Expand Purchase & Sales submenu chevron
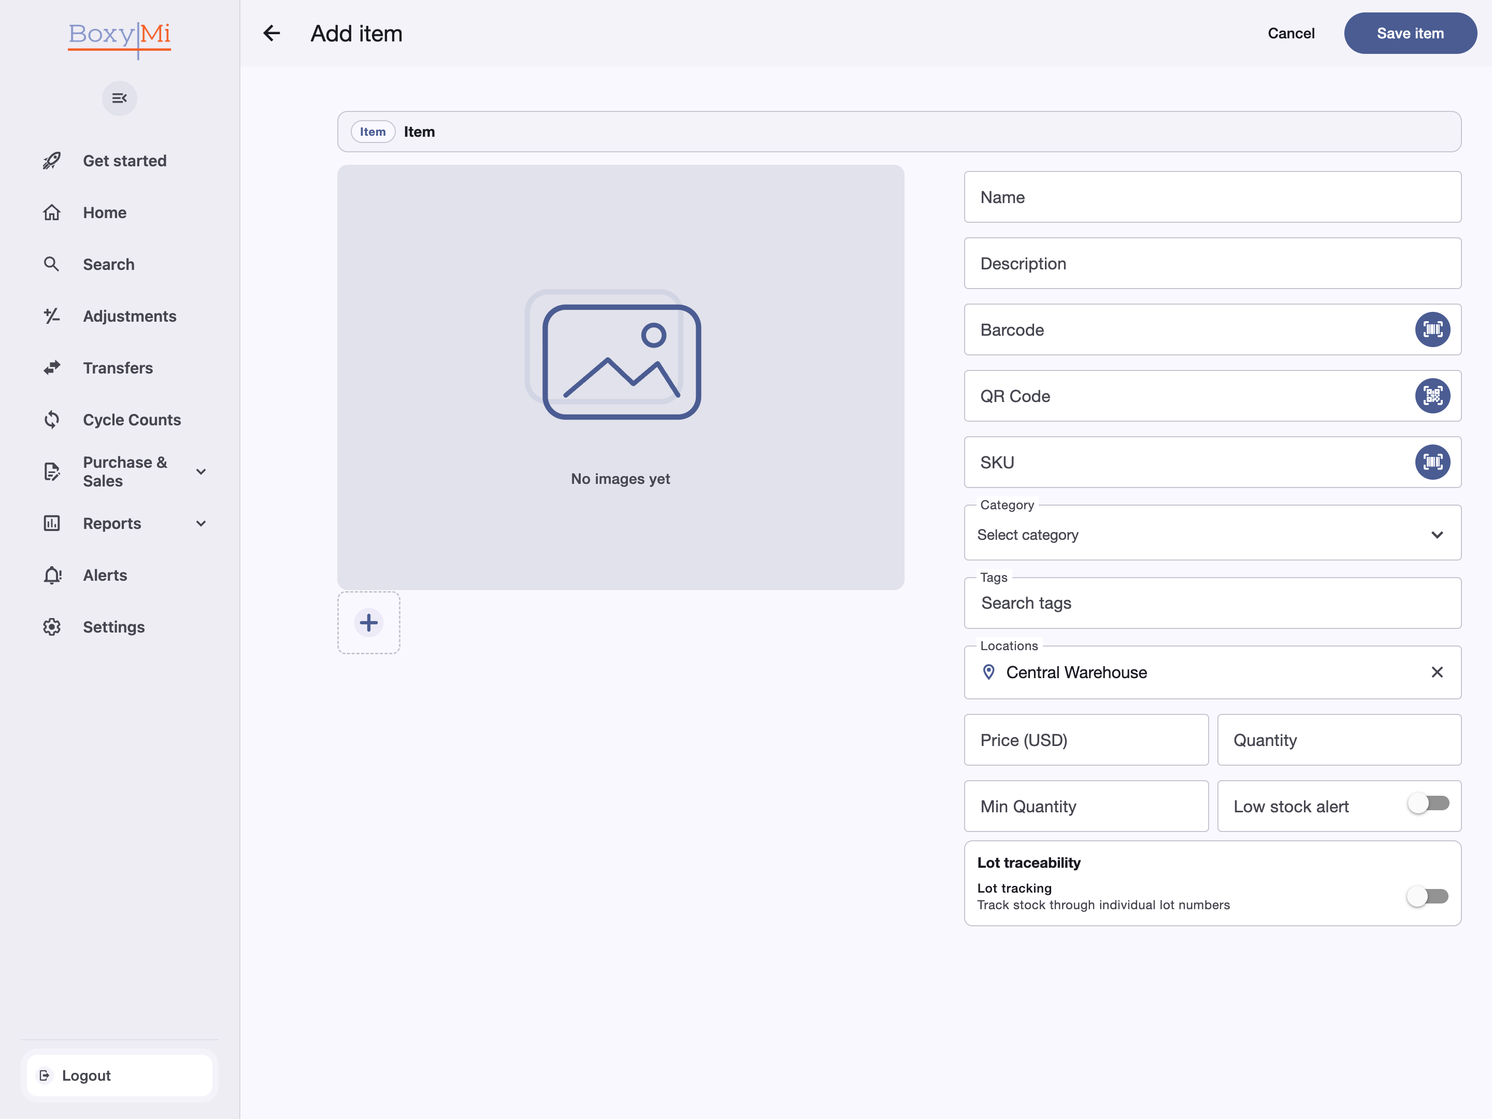This screenshot has width=1492, height=1119. coord(201,471)
